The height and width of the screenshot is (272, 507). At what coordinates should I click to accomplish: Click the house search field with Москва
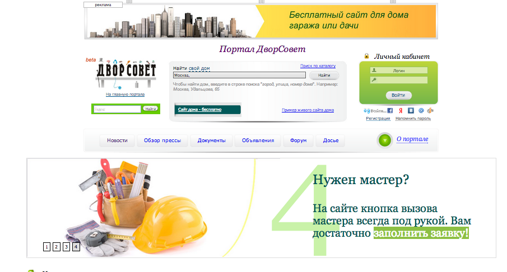tap(239, 75)
